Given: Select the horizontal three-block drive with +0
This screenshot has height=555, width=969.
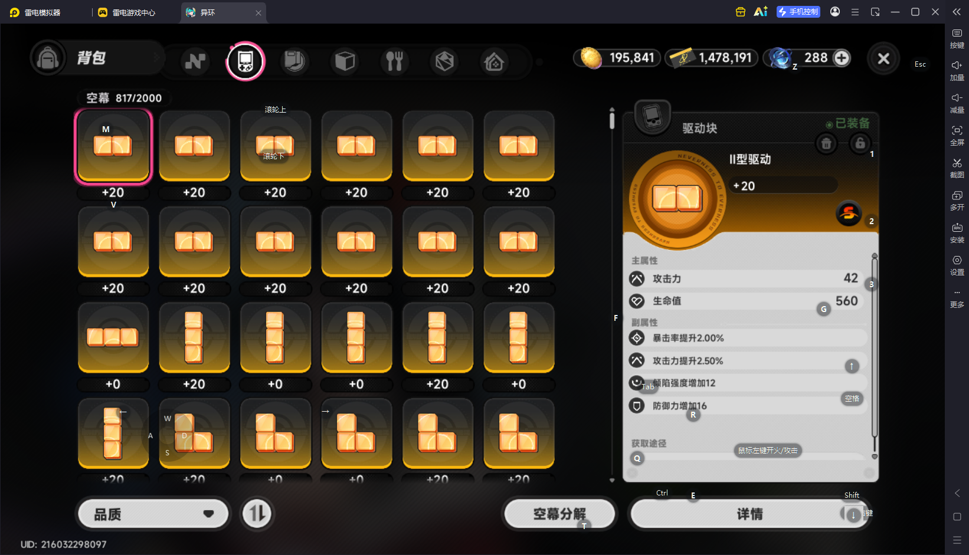Looking at the screenshot, I should 113,338.
